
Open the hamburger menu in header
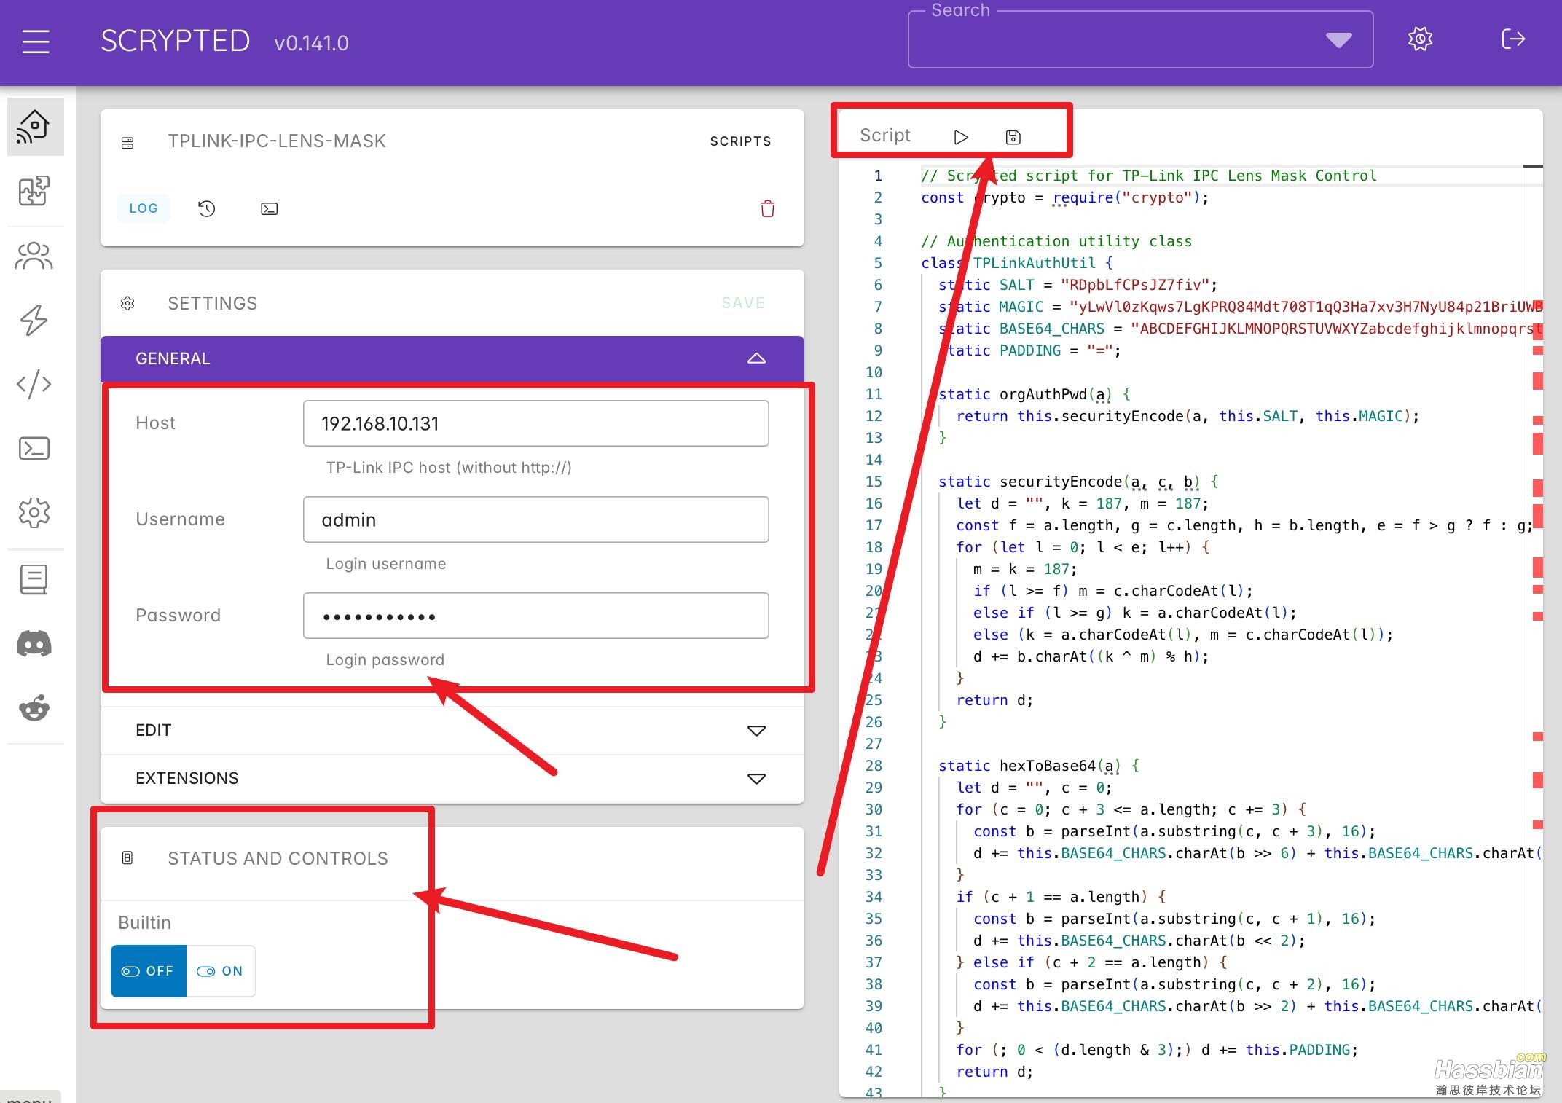pos(36,42)
